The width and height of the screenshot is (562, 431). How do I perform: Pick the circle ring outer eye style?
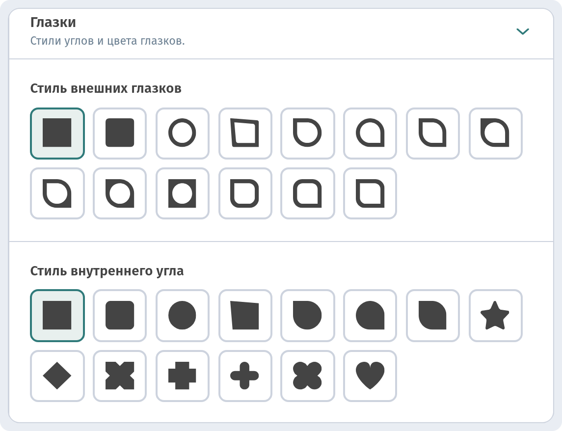point(183,133)
